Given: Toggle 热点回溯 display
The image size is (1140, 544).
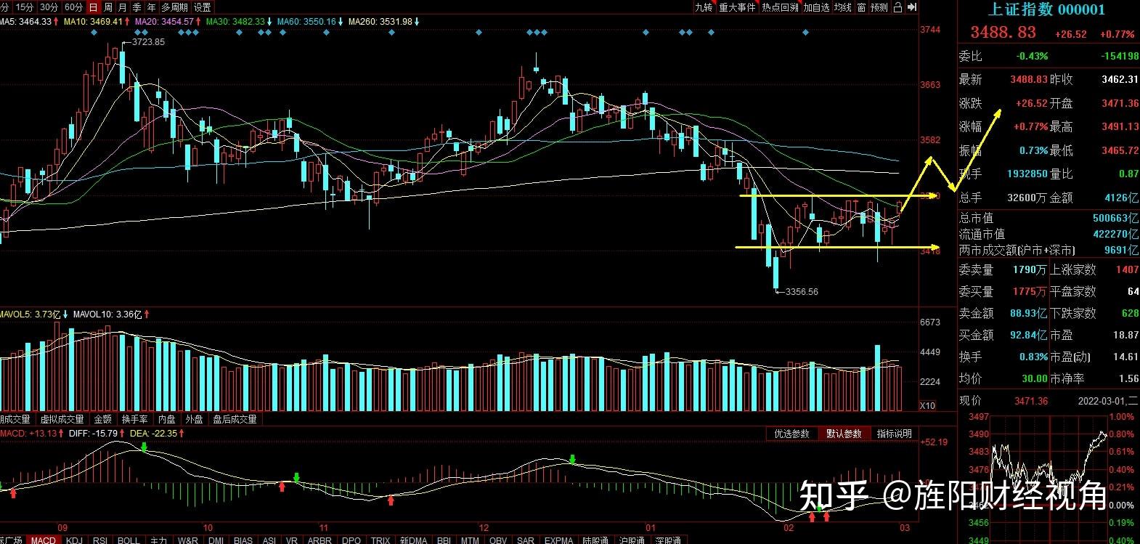Looking at the screenshot, I should tap(780, 7).
